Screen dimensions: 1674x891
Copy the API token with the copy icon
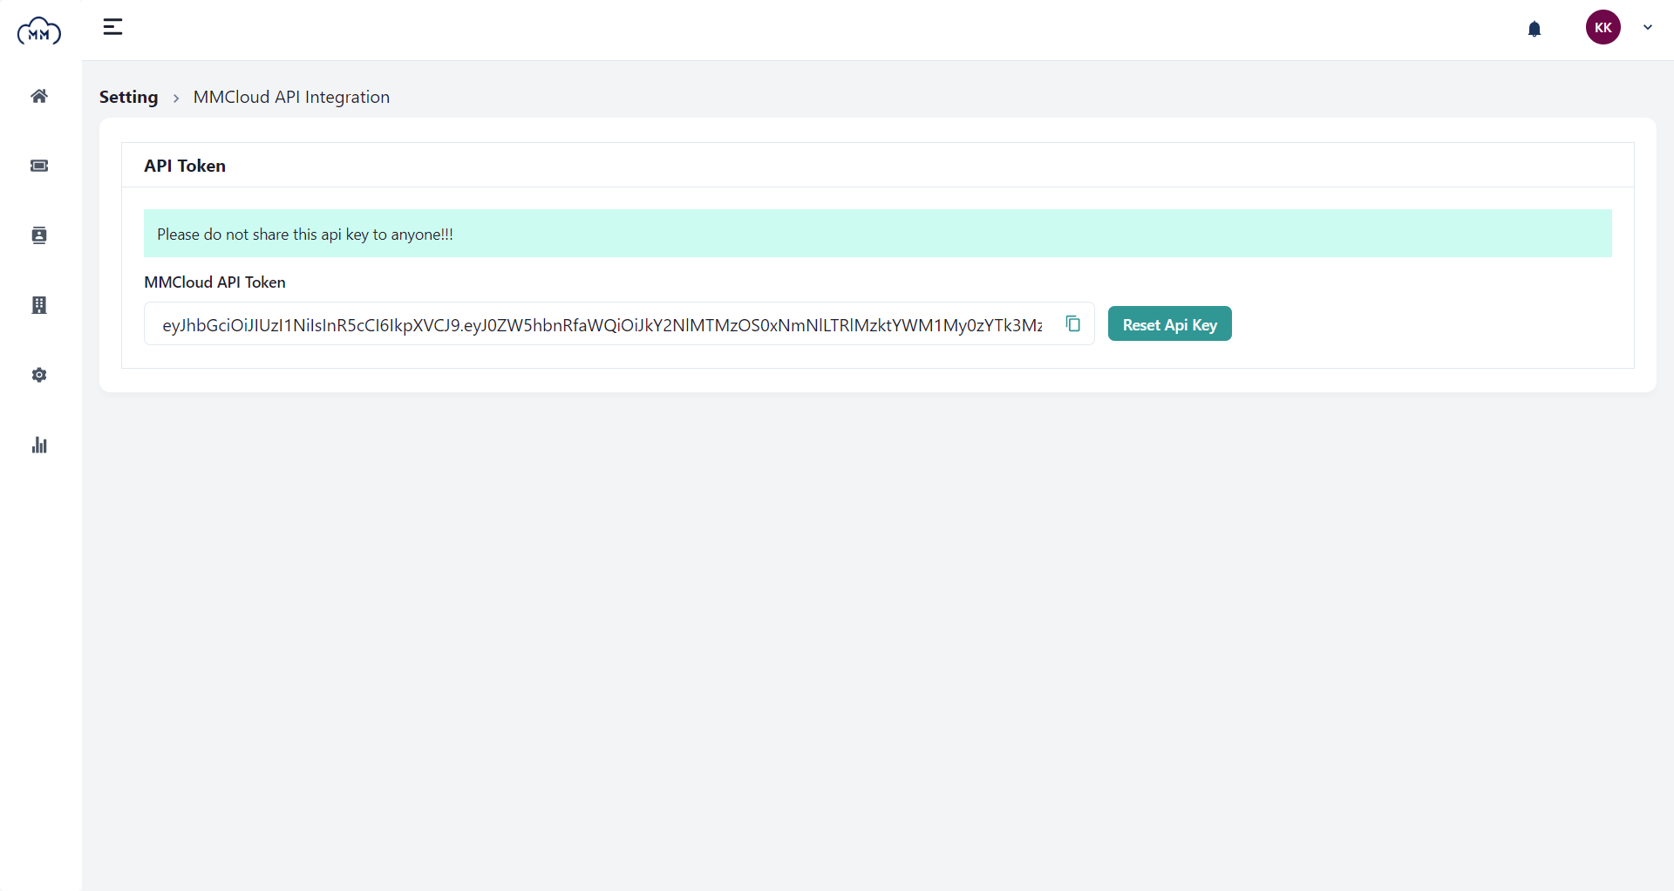(1072, 323)
